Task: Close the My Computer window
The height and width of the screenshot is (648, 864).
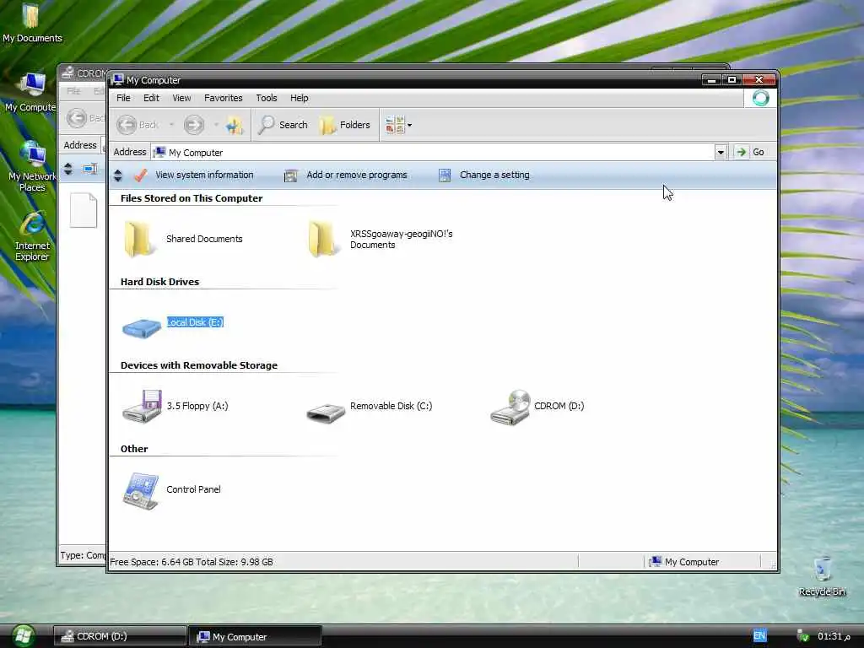Action: click(759, 80)
